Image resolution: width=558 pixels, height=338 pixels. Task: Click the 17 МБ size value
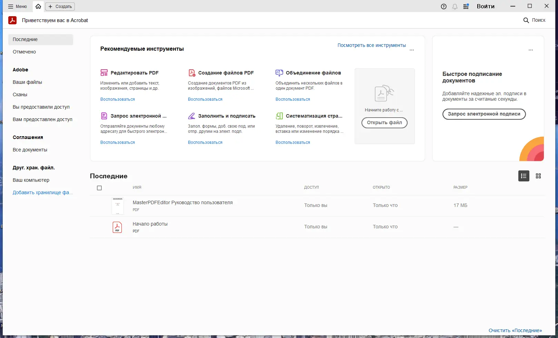click(460, 205)
